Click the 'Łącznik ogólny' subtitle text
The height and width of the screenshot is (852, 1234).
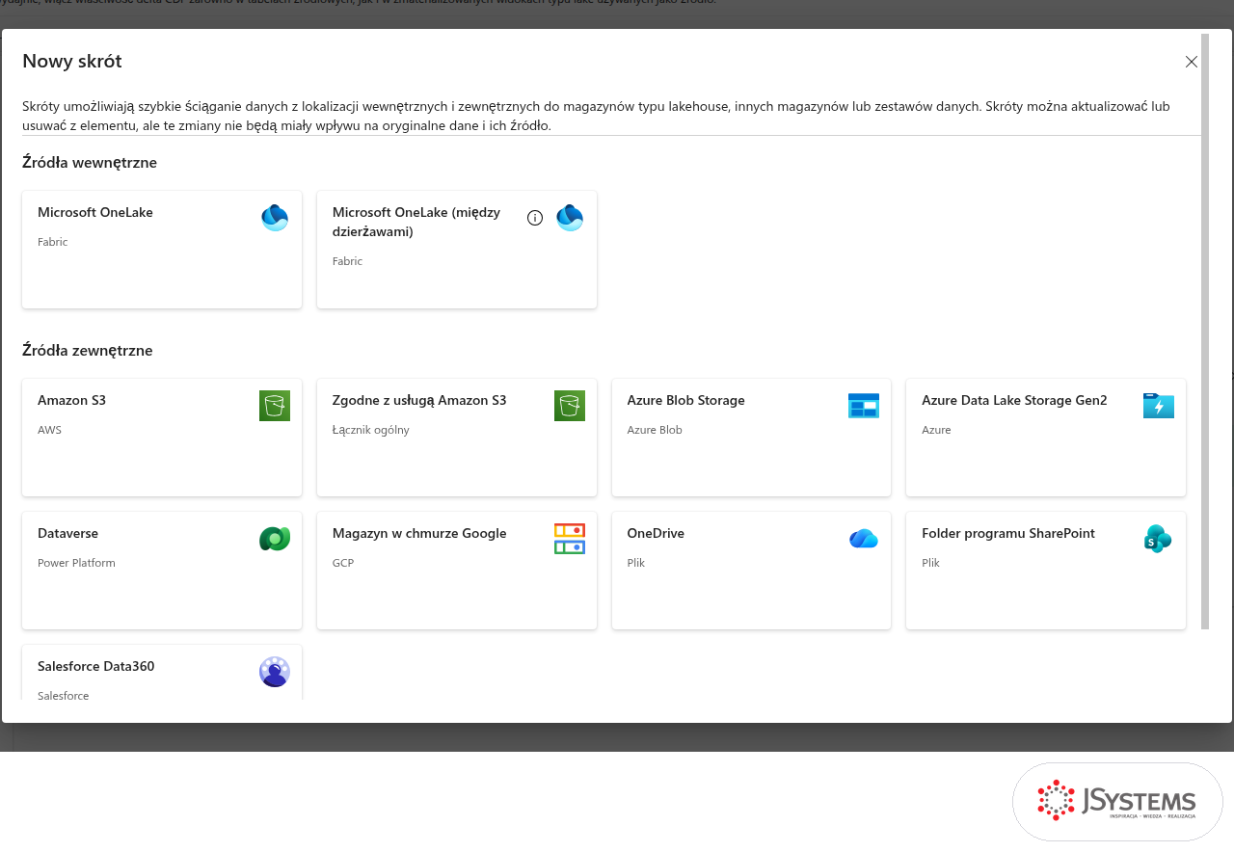371,430
